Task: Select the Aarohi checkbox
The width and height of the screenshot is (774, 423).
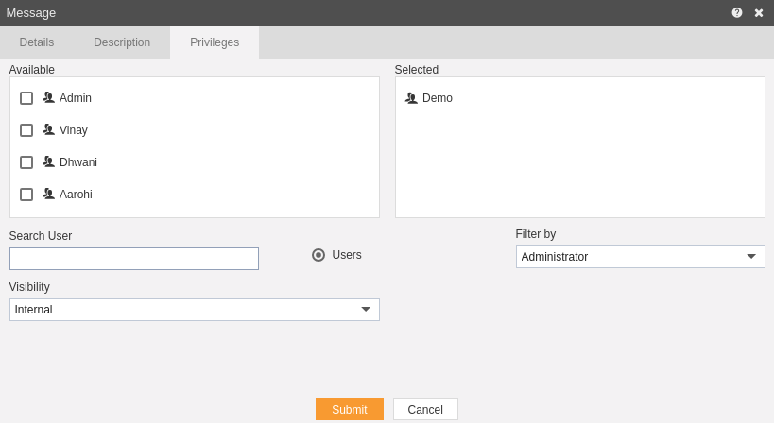Action: point(26,195)
